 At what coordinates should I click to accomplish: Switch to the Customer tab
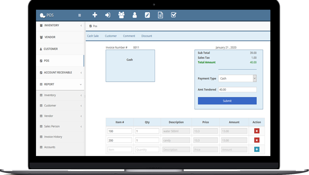(x=111, y=36)
